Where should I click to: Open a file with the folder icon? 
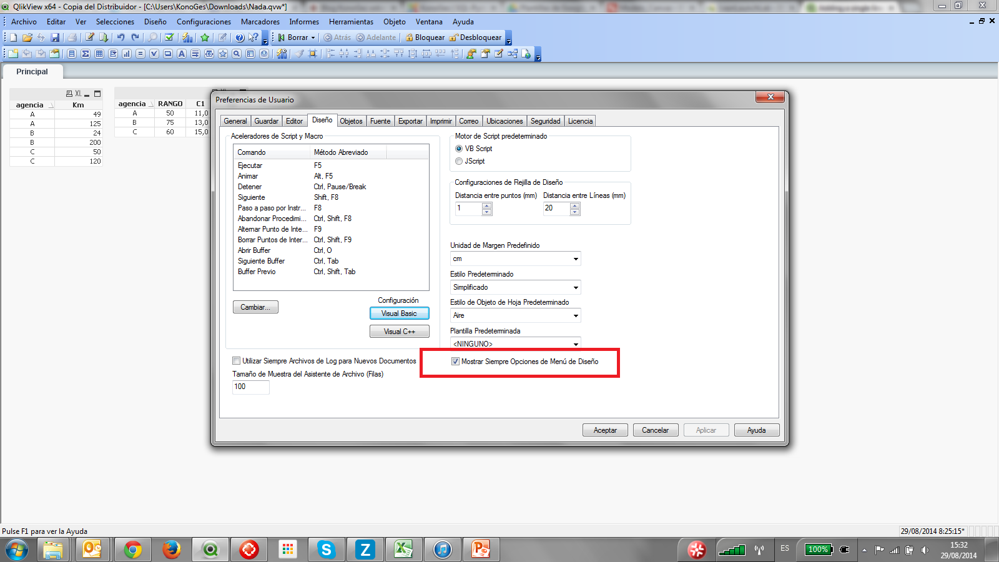point(27,37)
